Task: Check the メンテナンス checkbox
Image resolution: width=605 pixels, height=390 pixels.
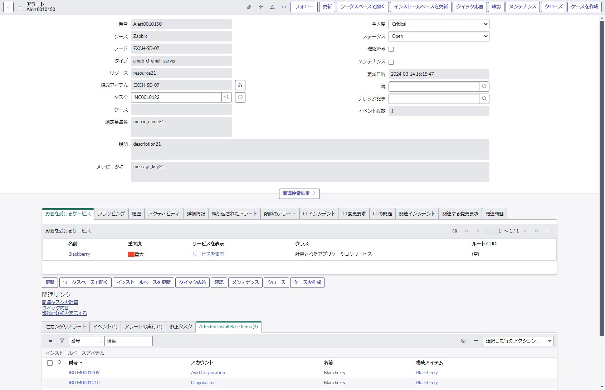Action: tap(391, 62)
